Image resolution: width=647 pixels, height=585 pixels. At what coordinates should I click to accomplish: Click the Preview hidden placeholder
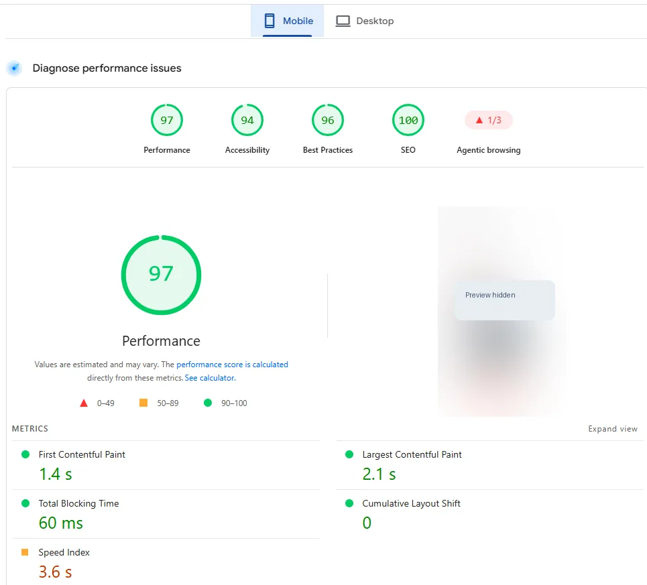click(x=504, y=300)
